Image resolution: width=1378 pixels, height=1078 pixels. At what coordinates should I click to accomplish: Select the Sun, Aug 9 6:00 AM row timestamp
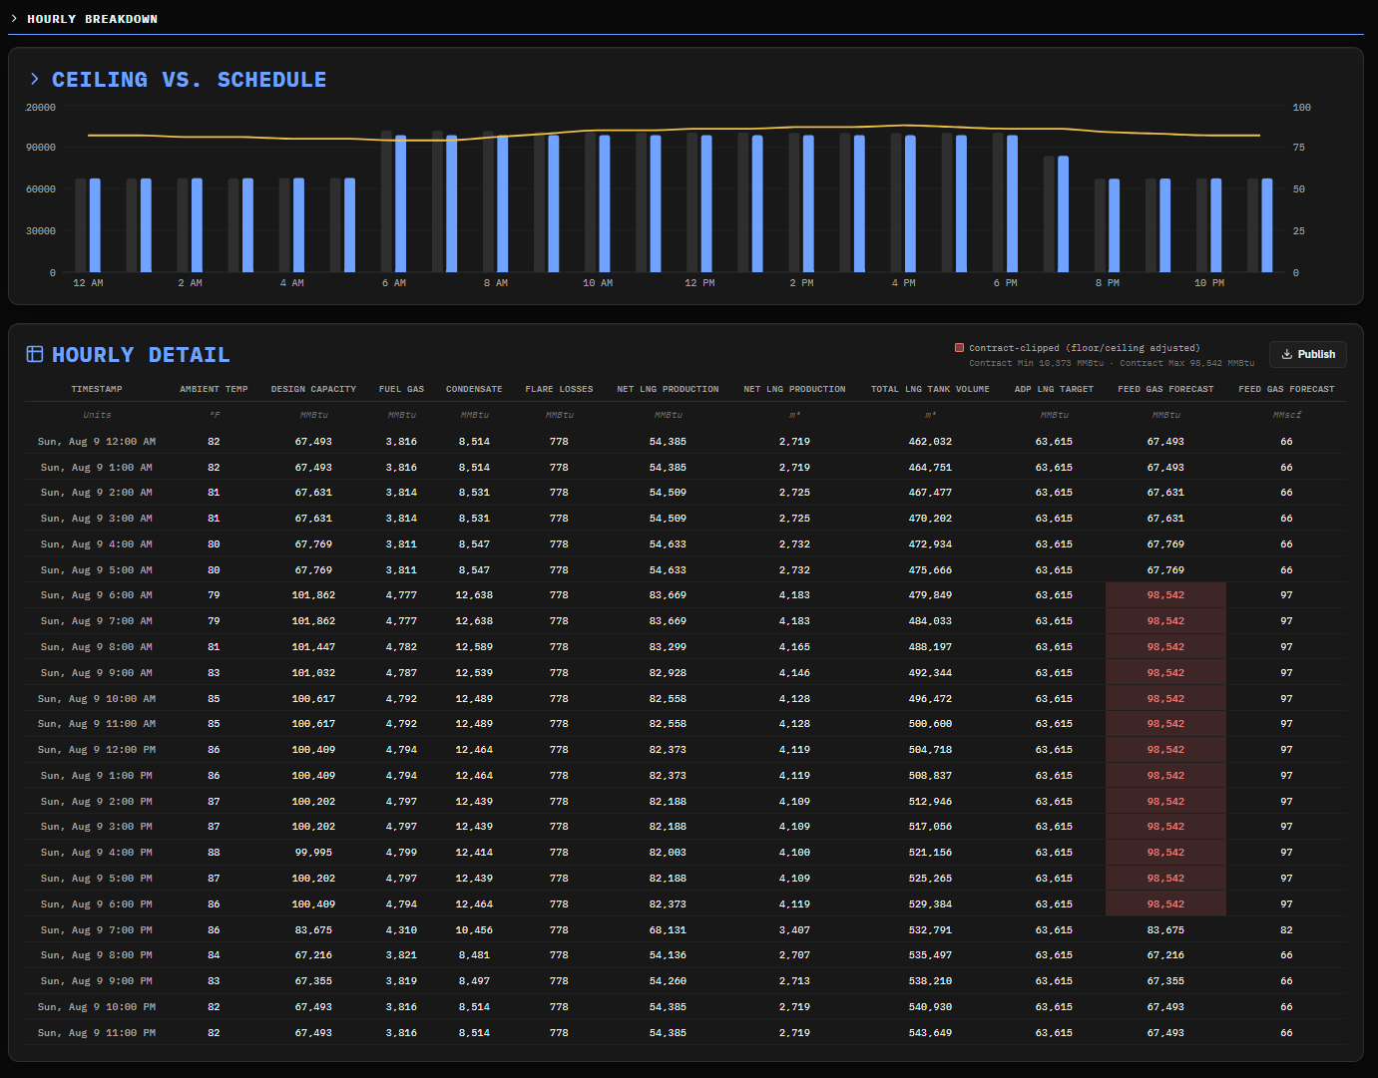pos(97,595)
